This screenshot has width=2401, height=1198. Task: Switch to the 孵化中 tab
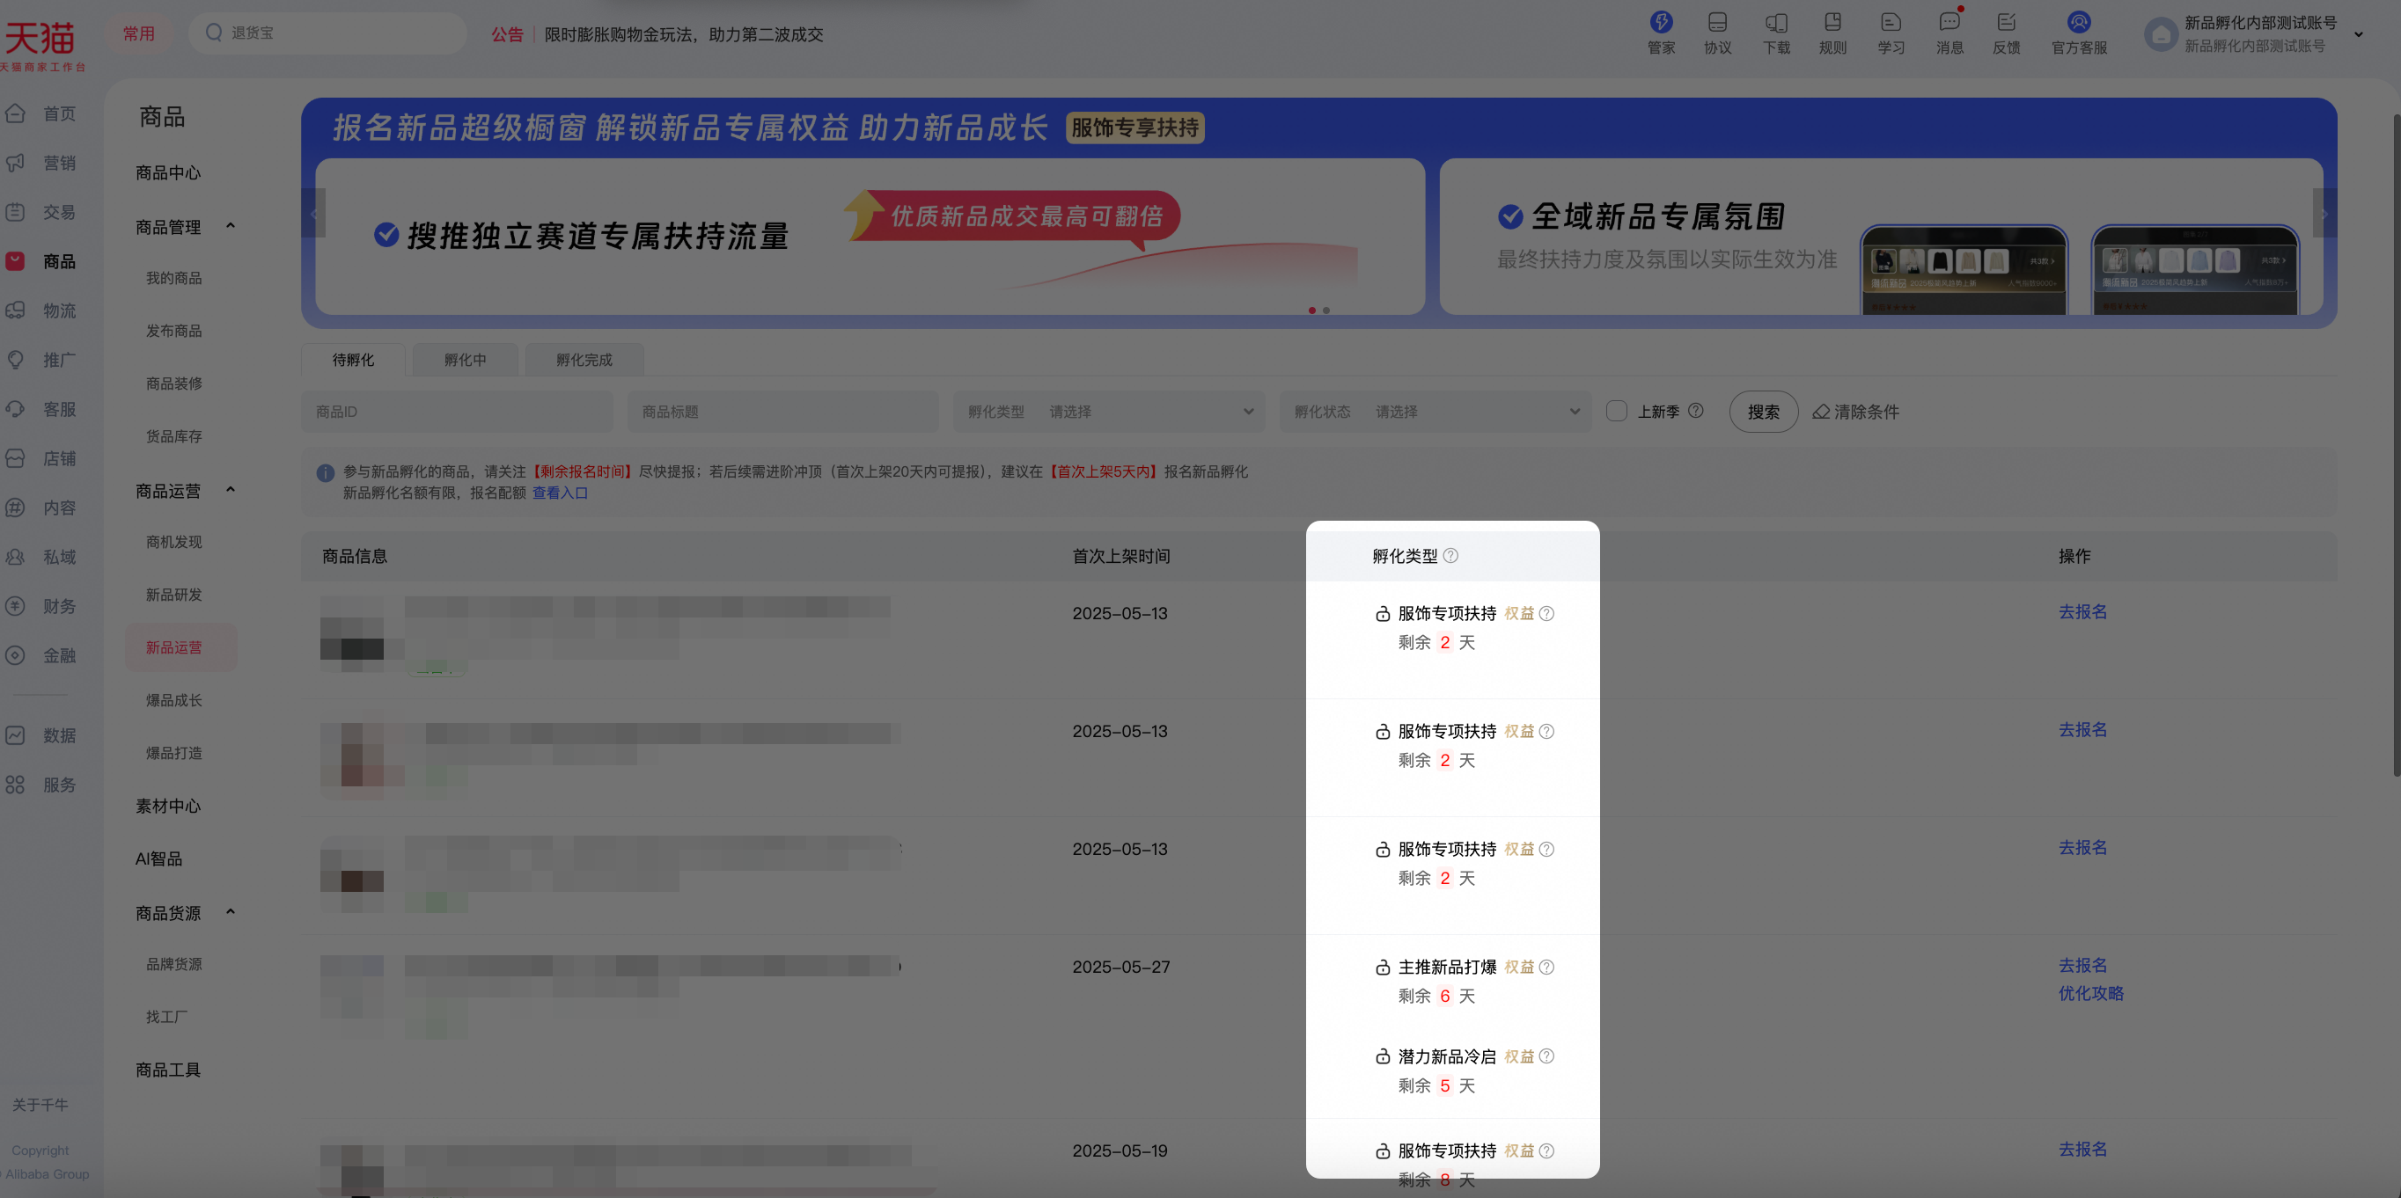coord(465,360)
